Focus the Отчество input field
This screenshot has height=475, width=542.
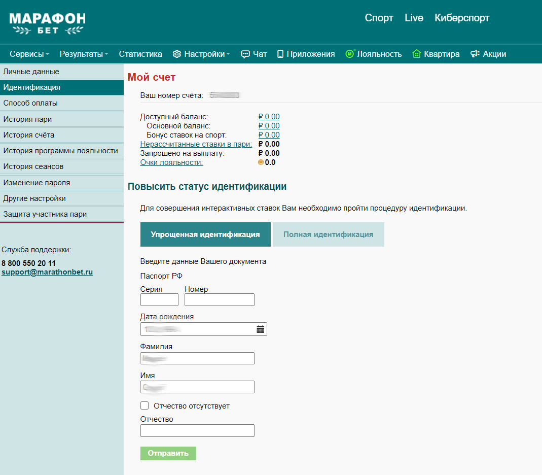197,430
